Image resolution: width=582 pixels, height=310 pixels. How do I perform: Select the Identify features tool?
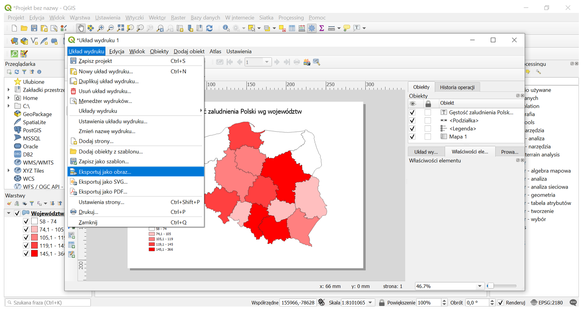click(226, 28)
